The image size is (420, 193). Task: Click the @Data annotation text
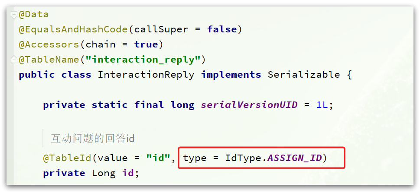[34, 14]
